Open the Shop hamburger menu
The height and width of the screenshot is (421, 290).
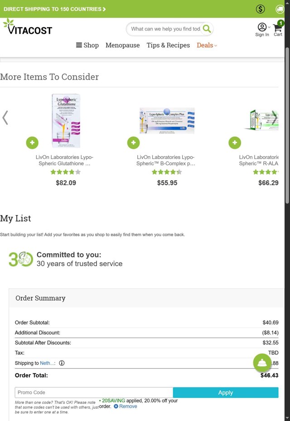coord(87,45)
